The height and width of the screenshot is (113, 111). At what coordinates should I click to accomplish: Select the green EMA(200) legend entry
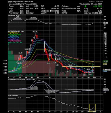pos(15,35)
